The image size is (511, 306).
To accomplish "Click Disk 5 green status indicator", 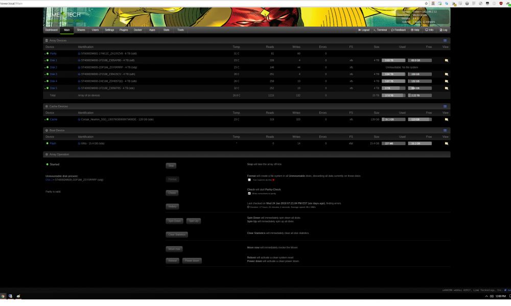I will point(48,88).
